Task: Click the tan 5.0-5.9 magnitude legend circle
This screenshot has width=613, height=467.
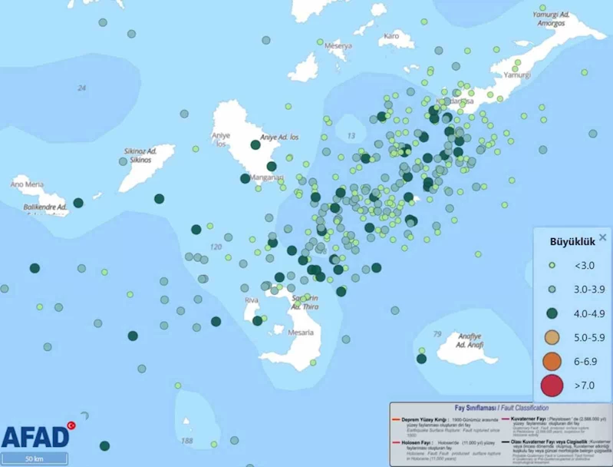Action: tap(552, 336)
